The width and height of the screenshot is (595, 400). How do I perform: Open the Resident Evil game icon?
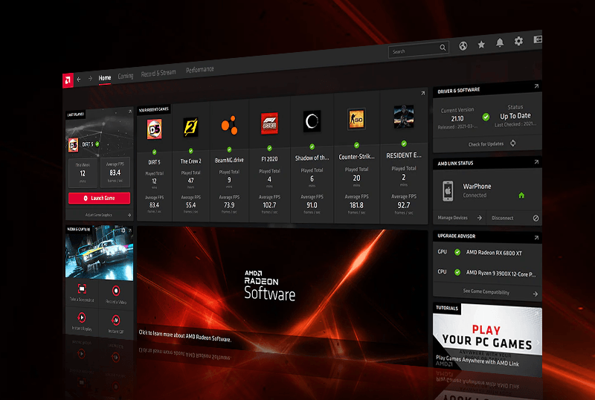[x=404, y=117]
